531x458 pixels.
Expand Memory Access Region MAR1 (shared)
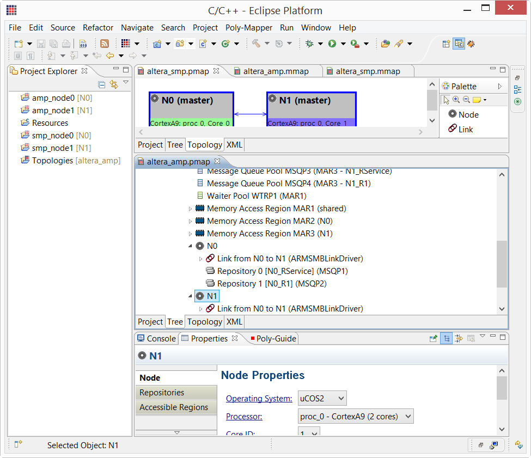point(190,209)
